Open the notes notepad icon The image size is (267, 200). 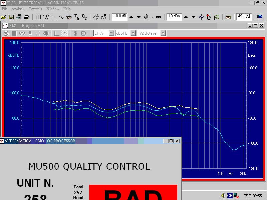pyautogui.click(x=19, y=17)
